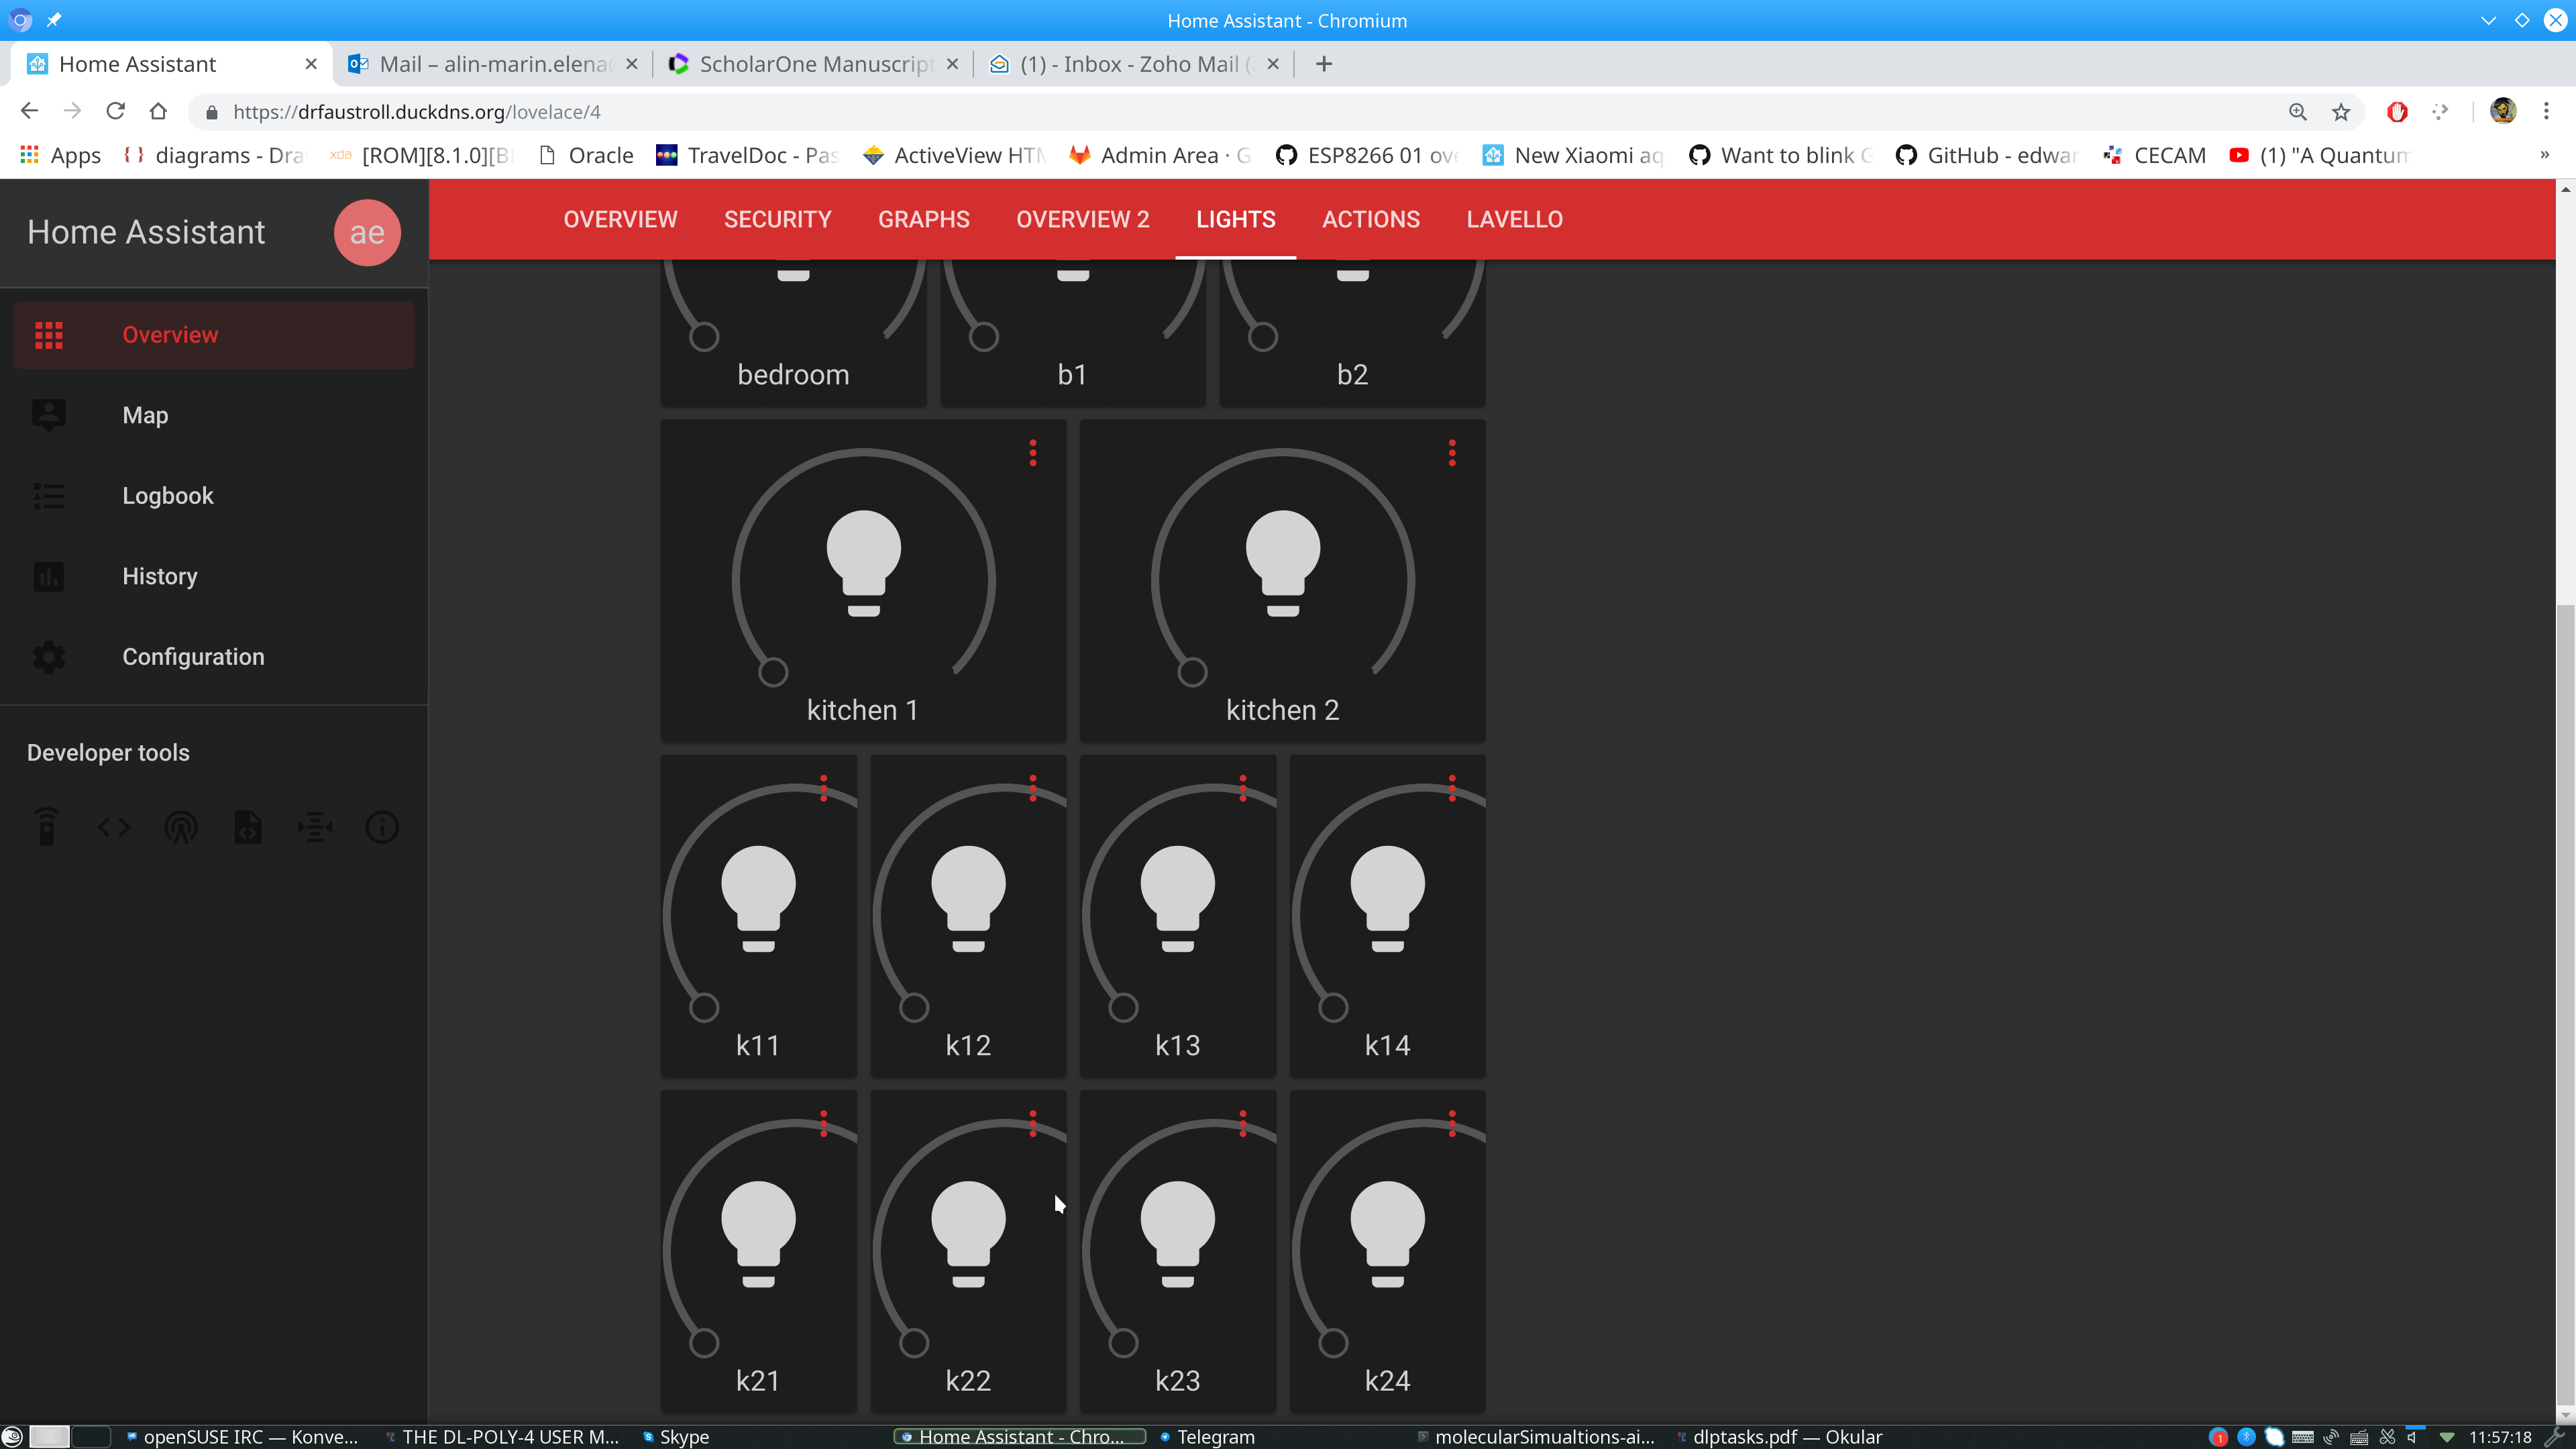
Task: Open the Templates developer tool (code file icon)
Action: 247,827
